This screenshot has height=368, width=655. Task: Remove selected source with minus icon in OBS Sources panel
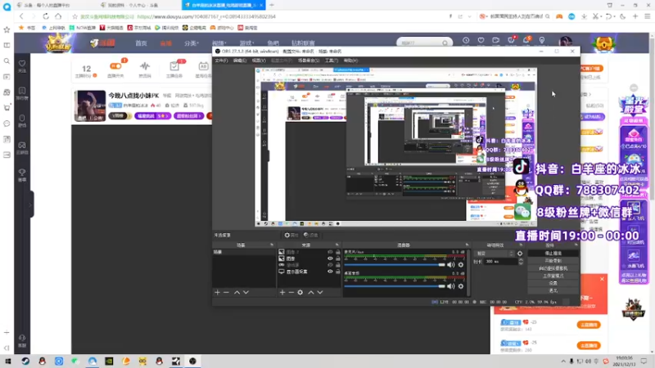click(x=291, y=293)
